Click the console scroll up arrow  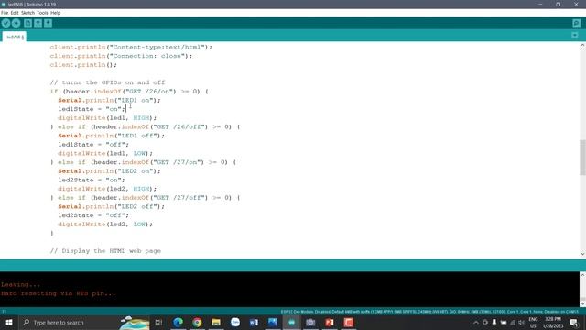pyautogui.click(x=582, y=275)
